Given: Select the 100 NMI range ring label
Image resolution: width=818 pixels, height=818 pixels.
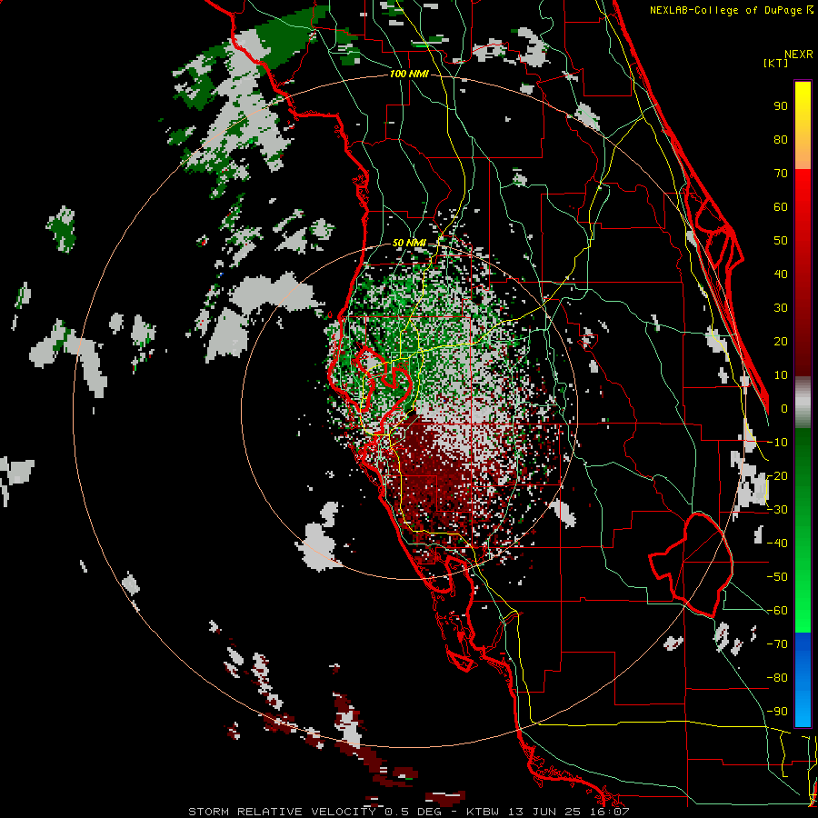Looking at the screenshot, I should pyautogui.click(x=409, y=75).
